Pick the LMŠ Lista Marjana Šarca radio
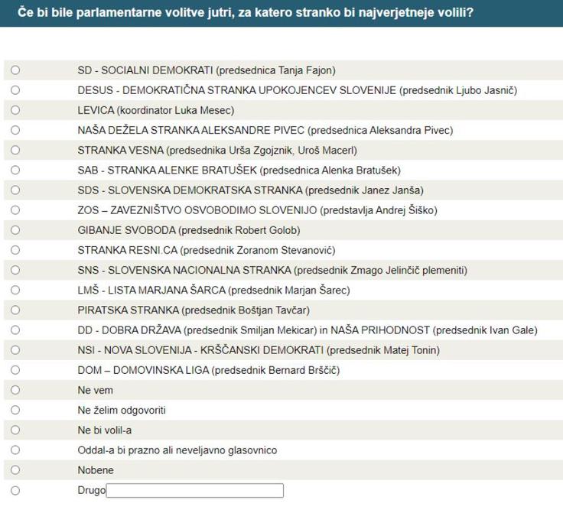Viewport: 563px width, 510px height. (15, 290)
